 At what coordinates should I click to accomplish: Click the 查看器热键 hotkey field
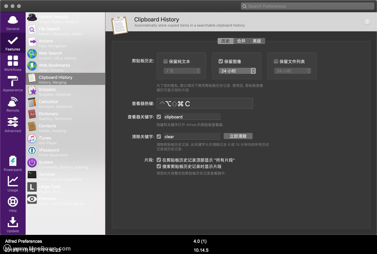click(204, 103)
